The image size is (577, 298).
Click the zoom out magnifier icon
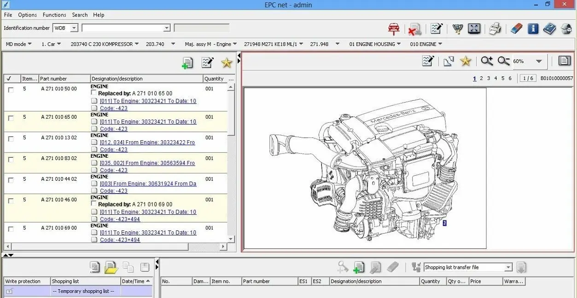click(503, 61)
